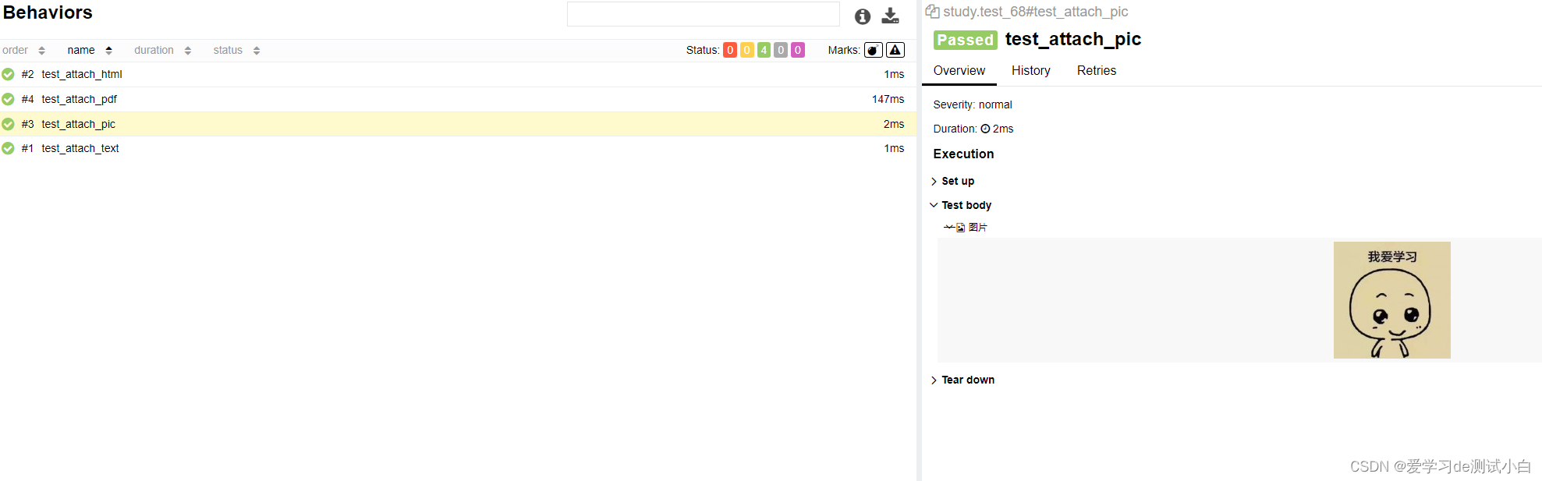Toggle failed status filter showing 0

point(730,50)
